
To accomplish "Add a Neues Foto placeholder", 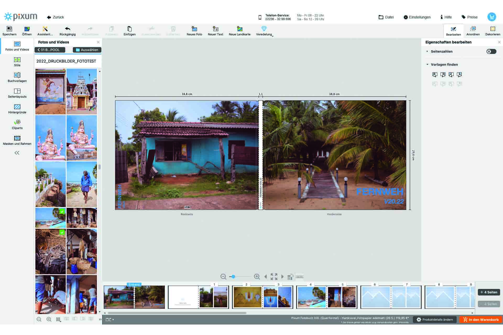I will tap(194, 31).
